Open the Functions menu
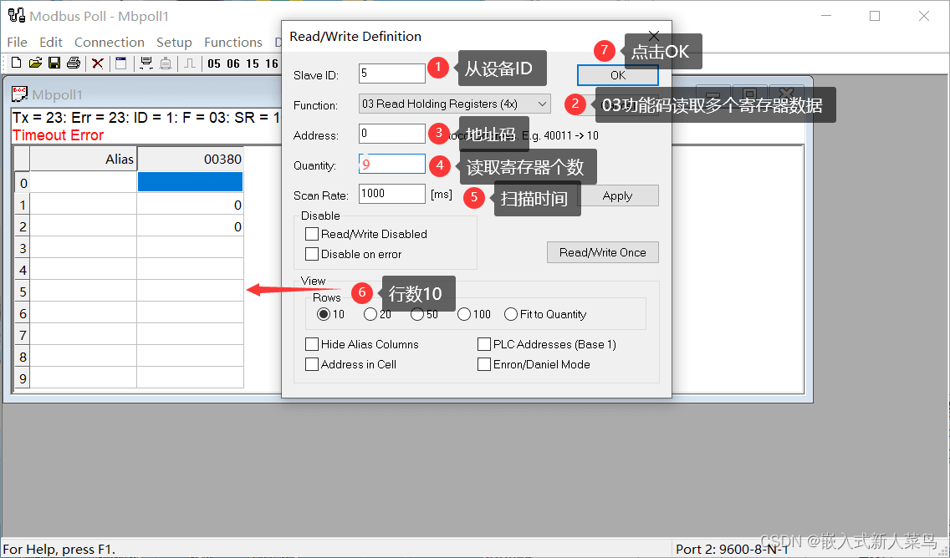 tap(233, 43)
